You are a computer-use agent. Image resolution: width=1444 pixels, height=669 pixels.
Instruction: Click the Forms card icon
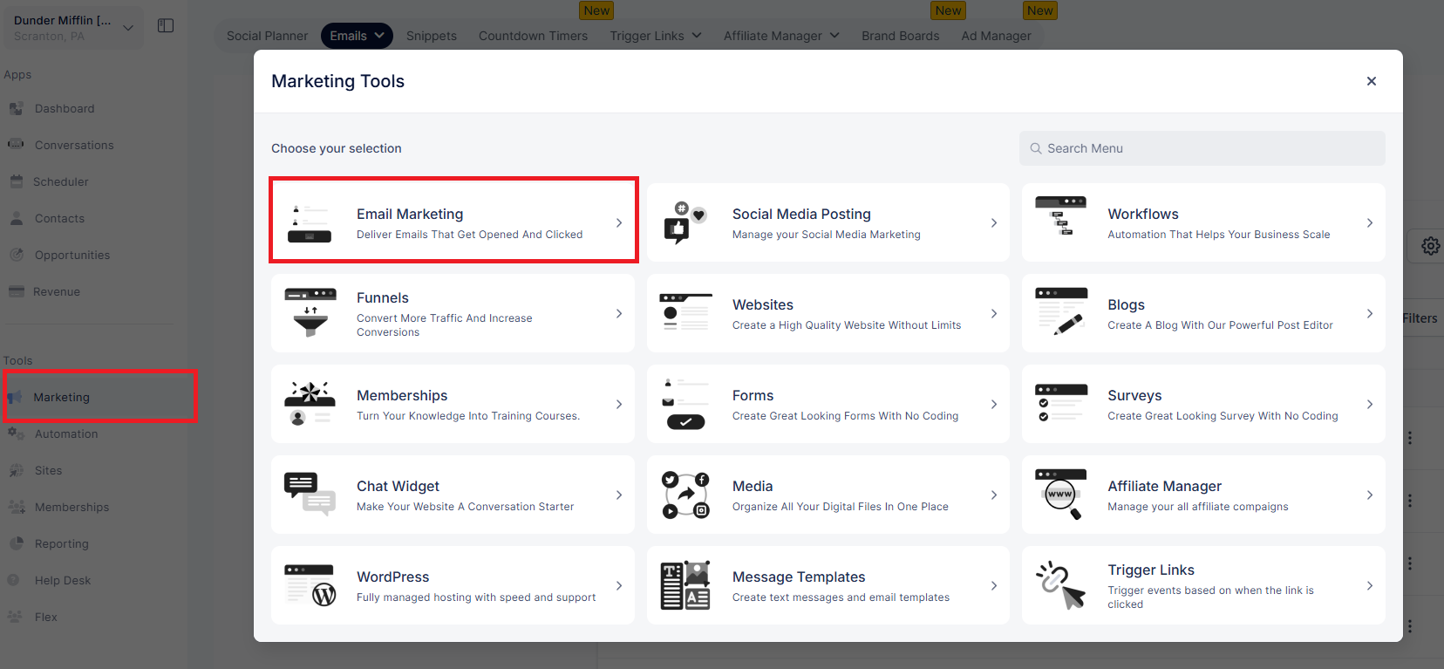(685, 405)
